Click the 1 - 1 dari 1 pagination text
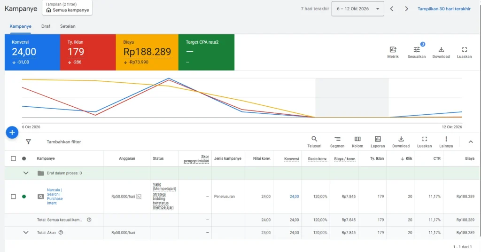 [462, 247]
